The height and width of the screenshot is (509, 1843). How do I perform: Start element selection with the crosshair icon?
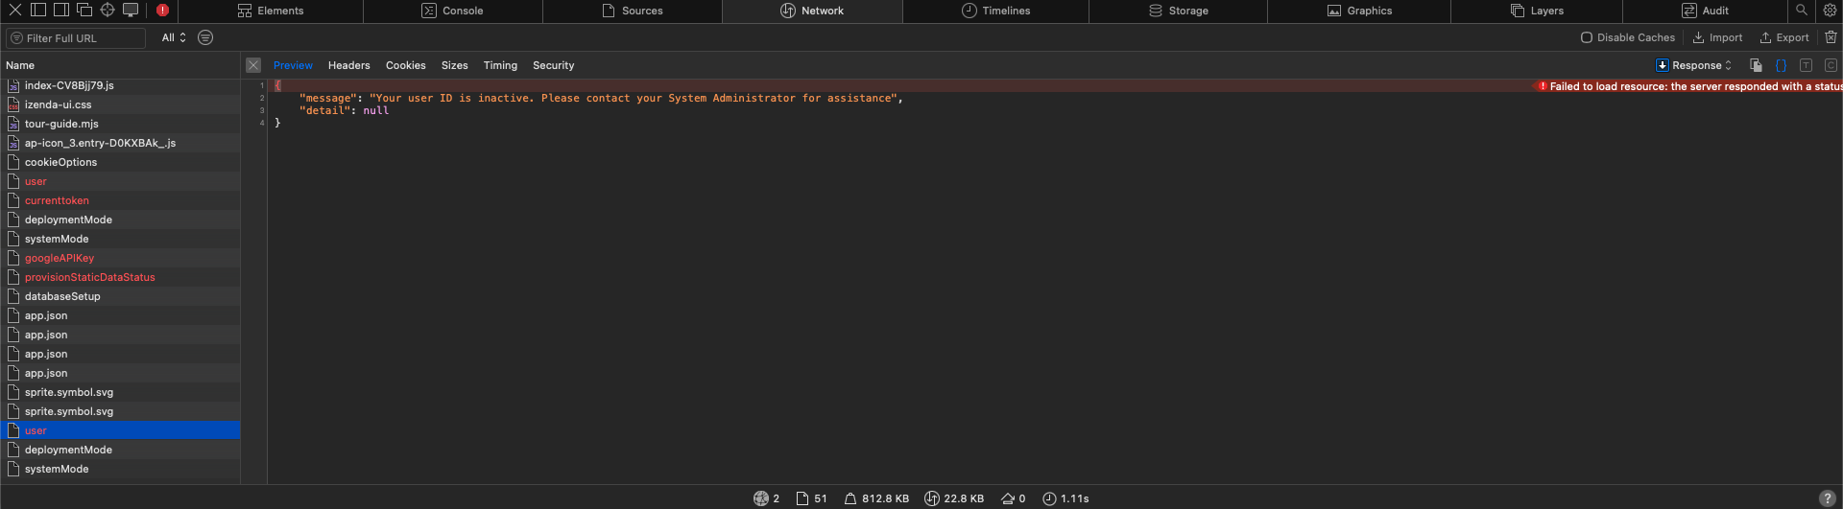coord(108,11)
